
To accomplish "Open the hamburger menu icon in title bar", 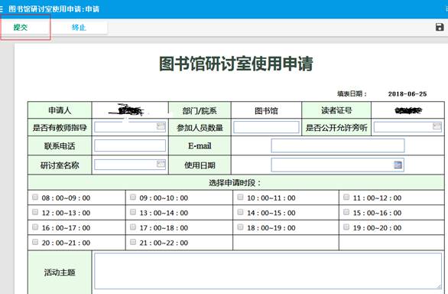I will click(x=2, y=9).
